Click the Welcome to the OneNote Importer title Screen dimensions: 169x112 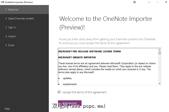tap(106, 23)
